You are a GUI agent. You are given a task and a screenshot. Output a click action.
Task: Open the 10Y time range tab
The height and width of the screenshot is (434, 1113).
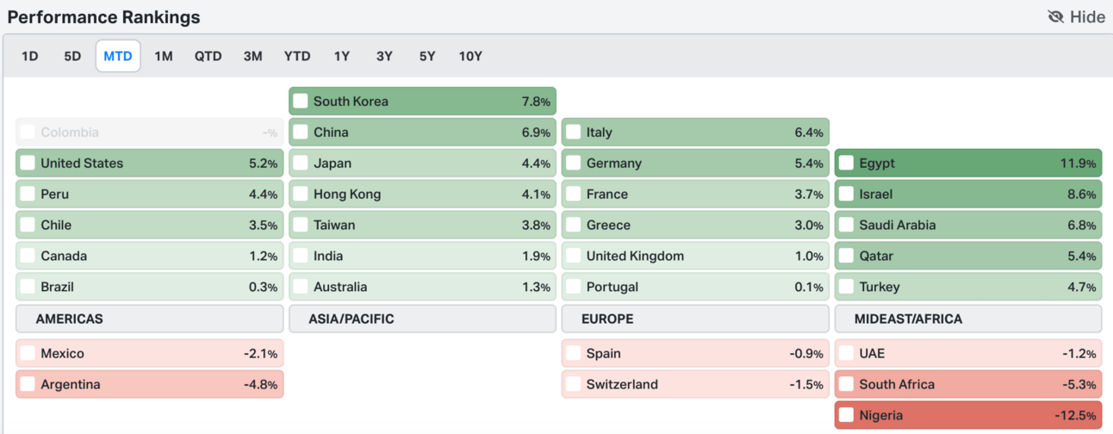[x=470, y=56]
